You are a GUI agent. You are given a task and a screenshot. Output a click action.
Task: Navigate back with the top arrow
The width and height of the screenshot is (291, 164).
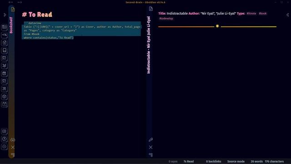pyautogui.click(x=11, y=2)
